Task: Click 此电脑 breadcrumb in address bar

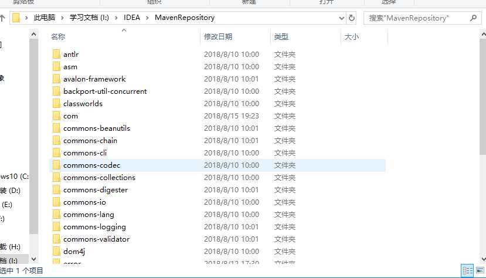Action: coord(45,18)
